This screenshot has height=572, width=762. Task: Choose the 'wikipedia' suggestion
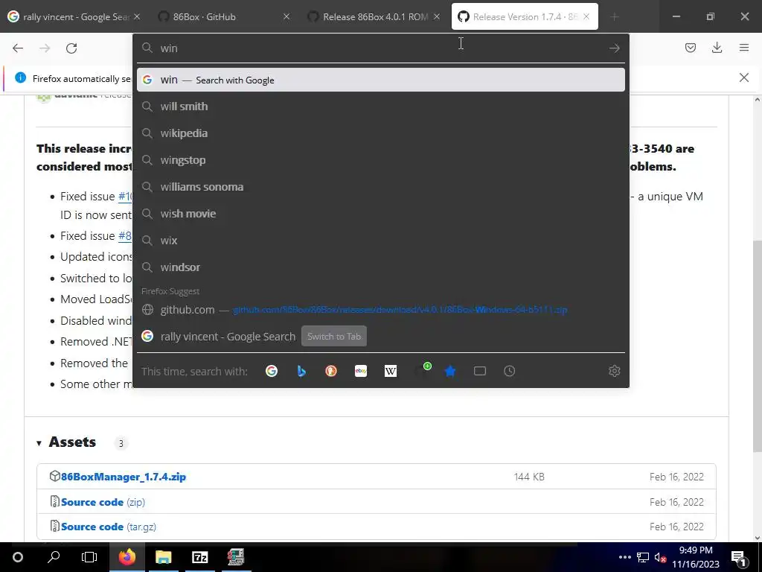(380, 133)
